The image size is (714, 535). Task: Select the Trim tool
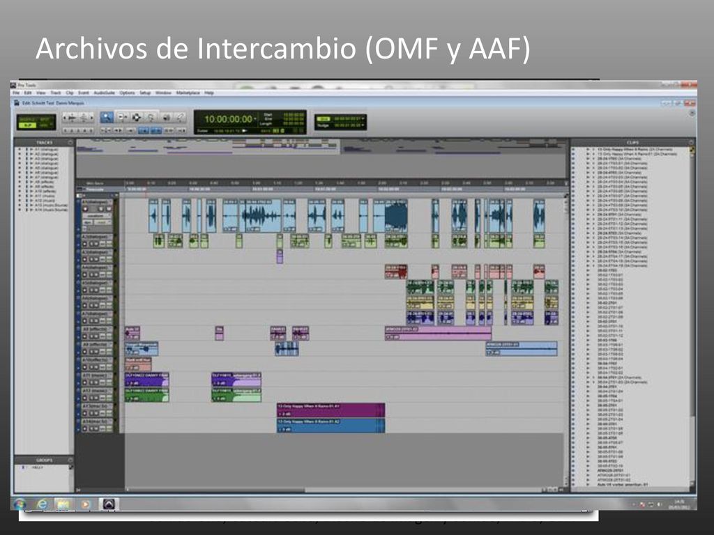122,117
